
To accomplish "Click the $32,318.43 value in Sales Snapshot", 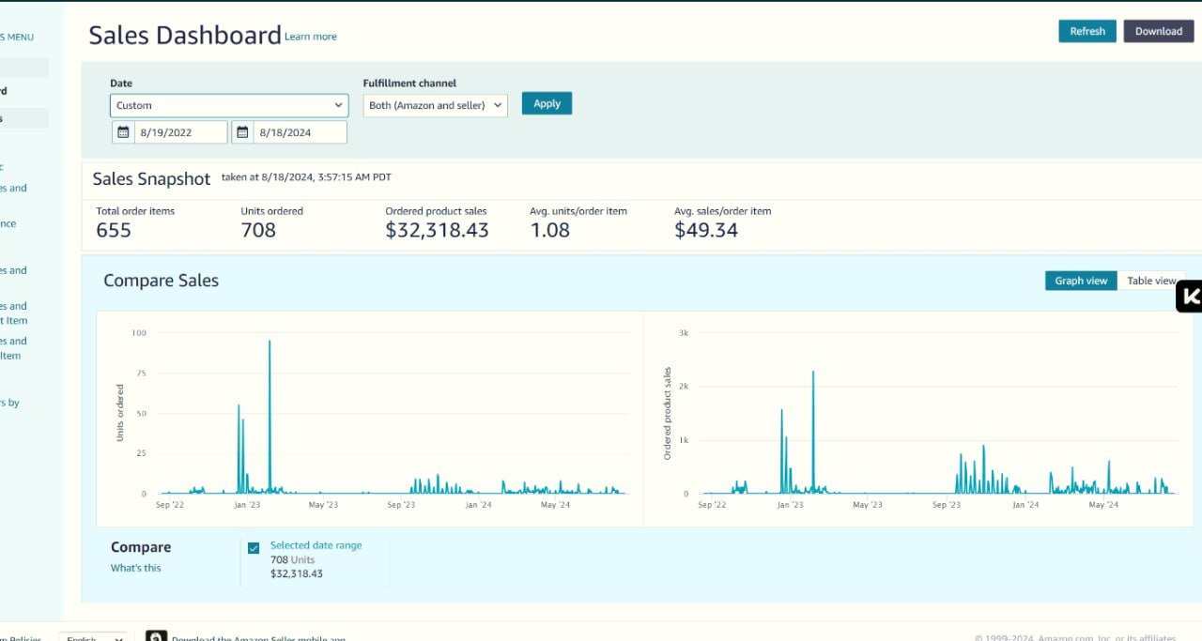I will pyautogui.click(x=437, y=230).
